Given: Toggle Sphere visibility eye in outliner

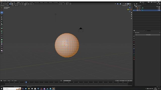Looking at the screenshot, I should 158,10.
